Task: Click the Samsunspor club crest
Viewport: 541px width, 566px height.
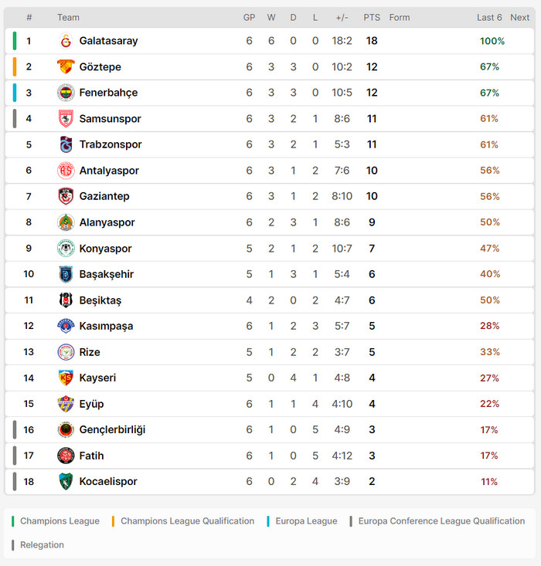Action: click(66, 119)
